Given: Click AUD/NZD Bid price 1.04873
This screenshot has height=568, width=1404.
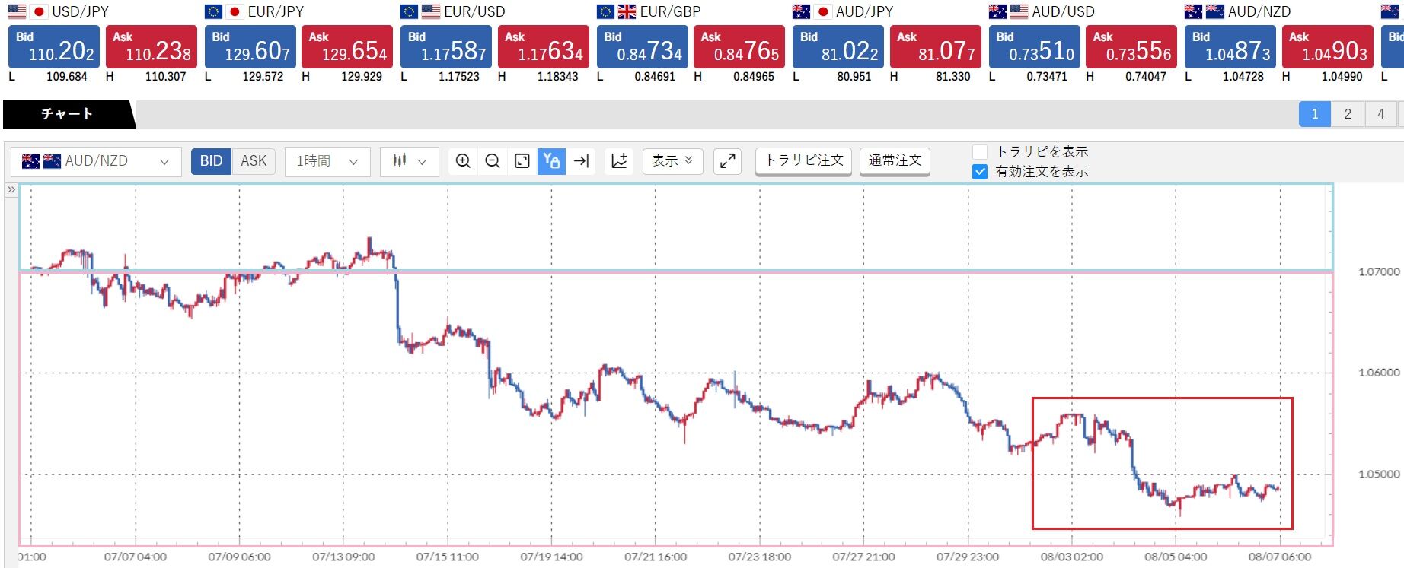Looking at the screenshot, I should coord(1230,46).
